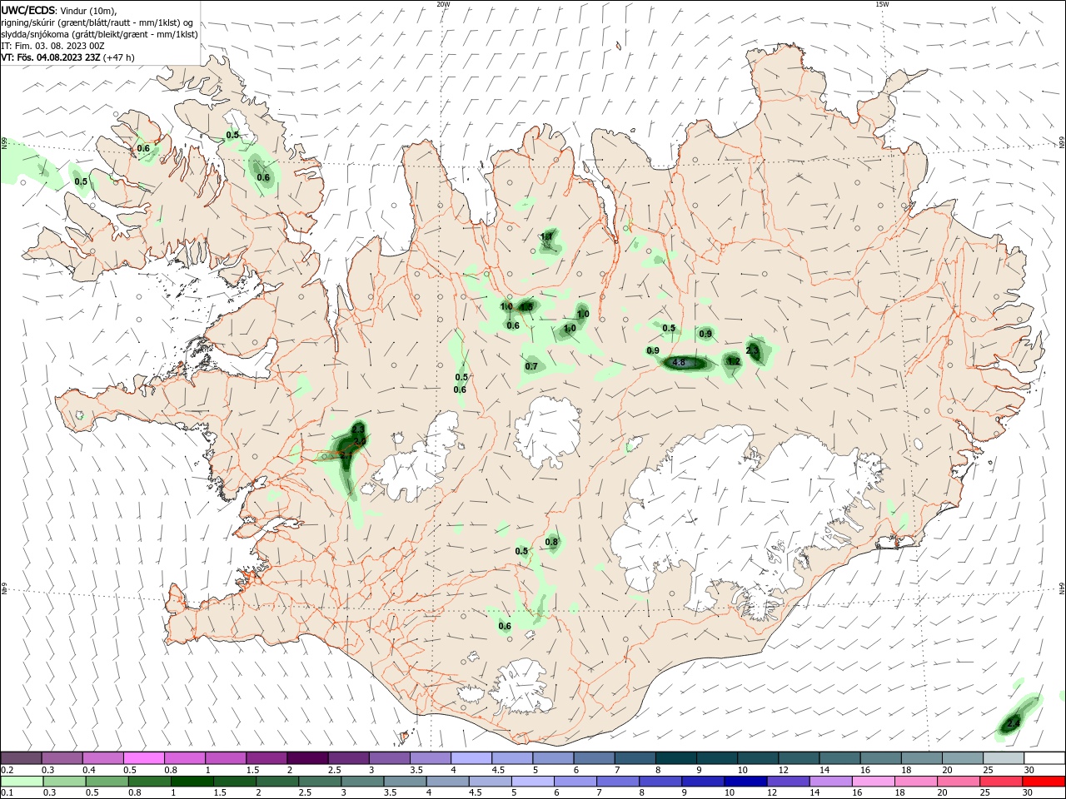
Task: Click the (+47 h) forecast offset text
Action: [120, 57]
